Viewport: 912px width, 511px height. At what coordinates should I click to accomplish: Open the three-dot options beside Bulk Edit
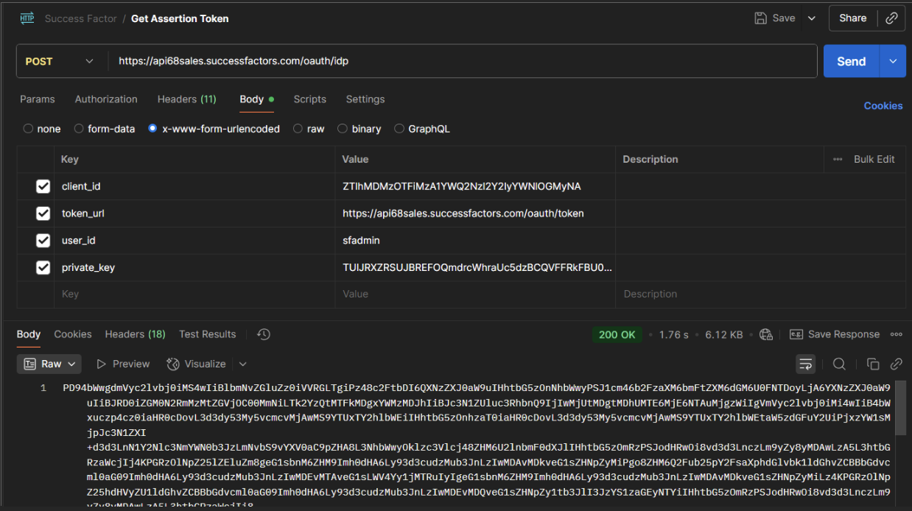(x=838, y=159)
